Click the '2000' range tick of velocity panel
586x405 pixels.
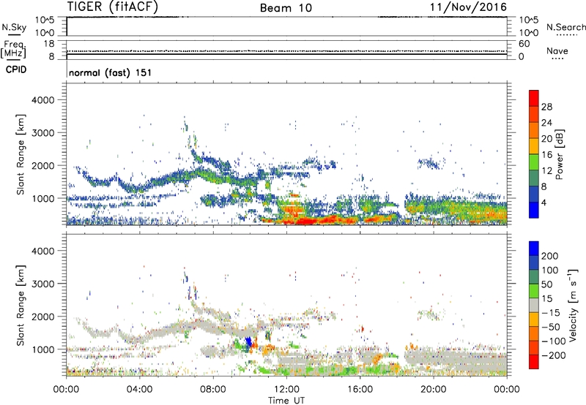click(42, 317)
